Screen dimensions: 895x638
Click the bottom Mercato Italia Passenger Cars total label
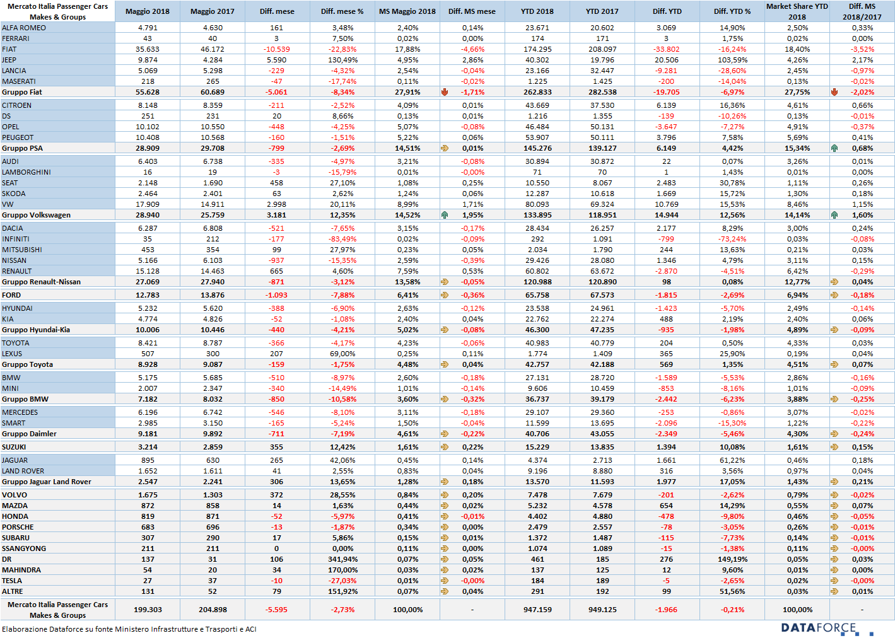click(x=58, y=610)
